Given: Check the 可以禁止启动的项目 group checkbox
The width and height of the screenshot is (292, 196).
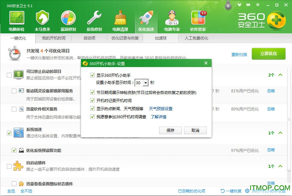Looking at the screenshot, I should click(9, 75).
